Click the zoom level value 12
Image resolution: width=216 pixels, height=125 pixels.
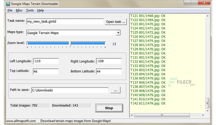pyautogui.click(x=114, y=44)
